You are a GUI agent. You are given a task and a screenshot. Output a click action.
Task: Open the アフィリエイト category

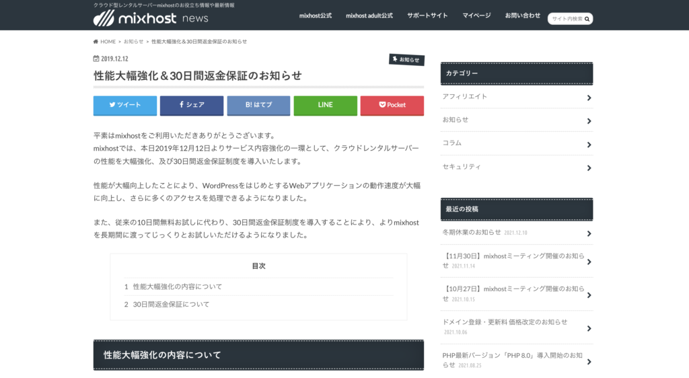pyautogui.click(x=464, y=97)
